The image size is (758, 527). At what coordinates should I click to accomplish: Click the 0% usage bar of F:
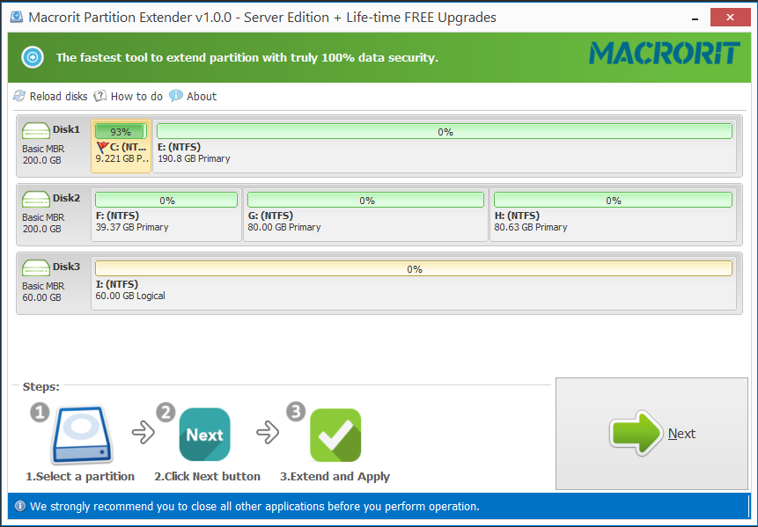click(x=166, y=200)
